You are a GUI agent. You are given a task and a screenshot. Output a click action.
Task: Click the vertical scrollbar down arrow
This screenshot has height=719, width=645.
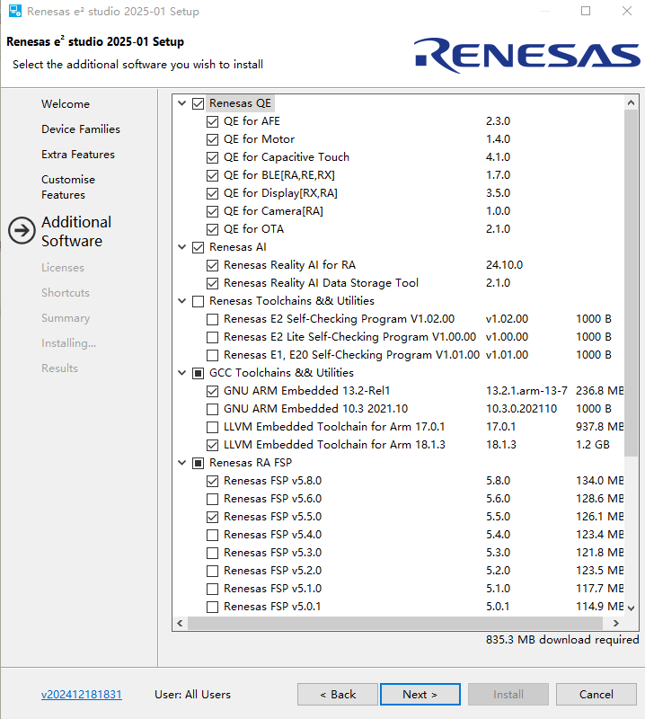632,608
